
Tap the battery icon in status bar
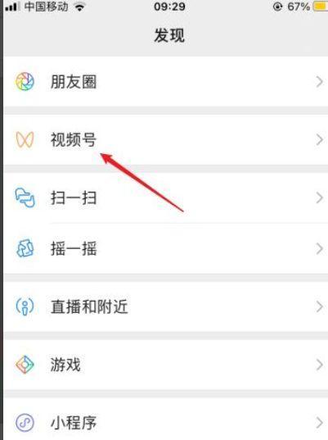(x=321, y=7)
